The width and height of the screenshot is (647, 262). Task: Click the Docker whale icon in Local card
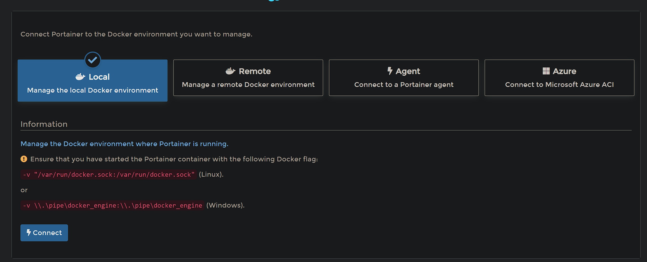pos(80,77)
